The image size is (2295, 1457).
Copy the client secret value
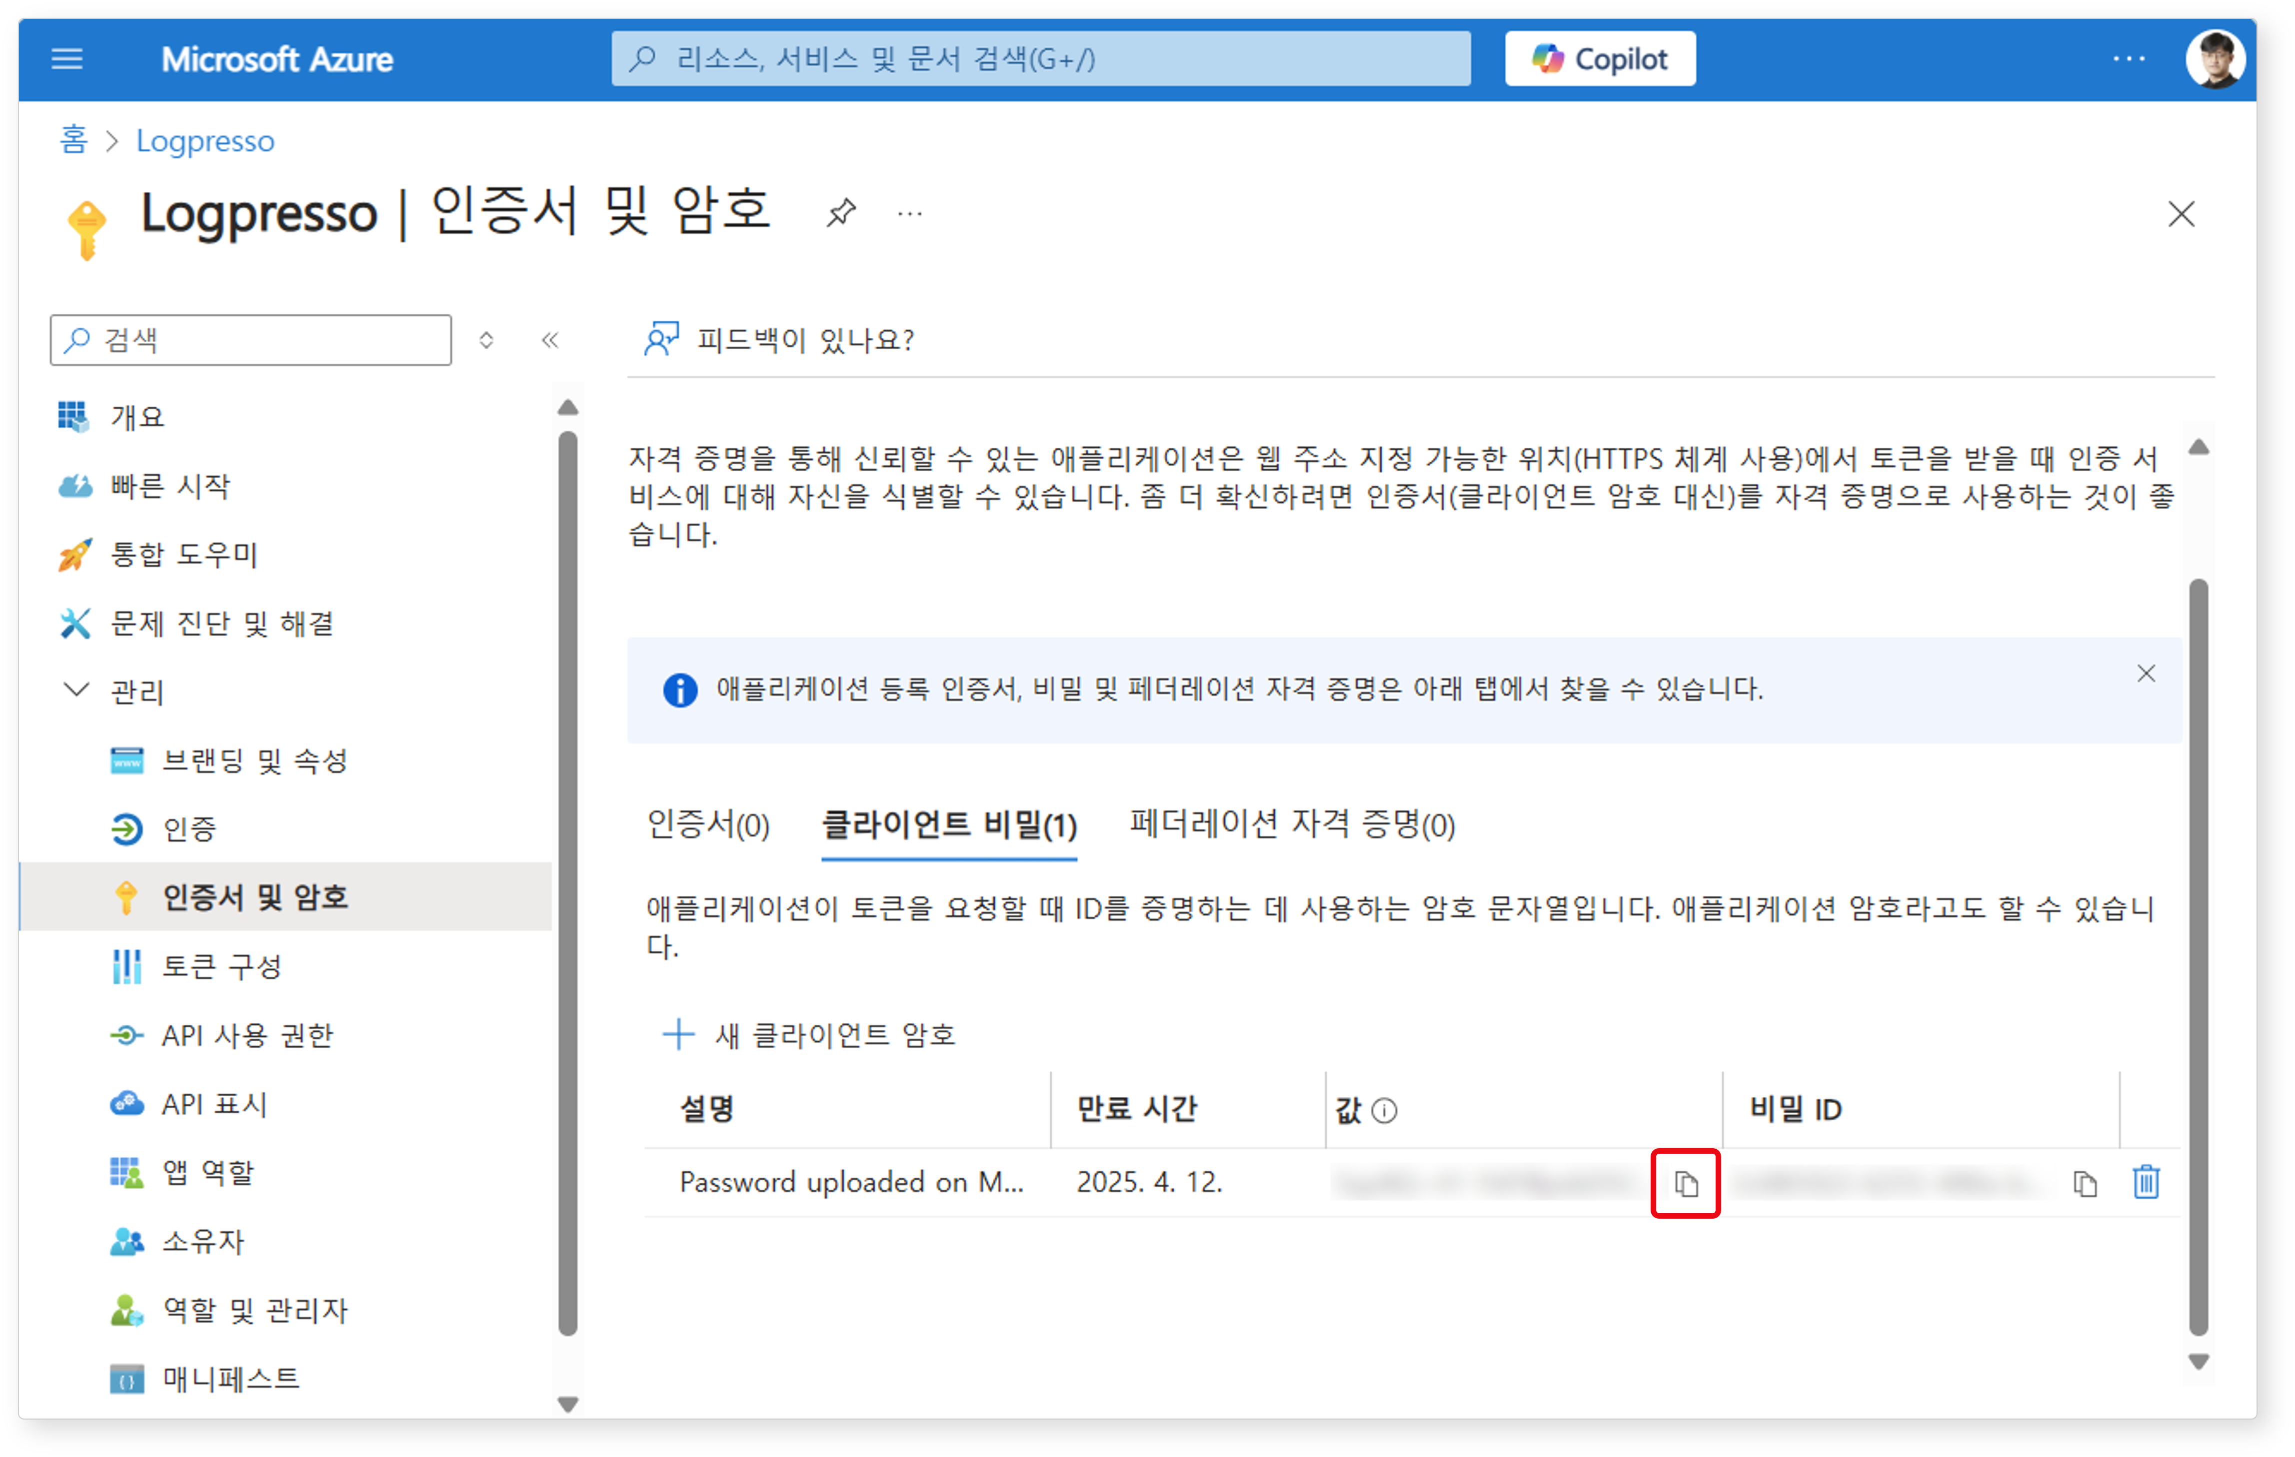click(1685, 1184)
